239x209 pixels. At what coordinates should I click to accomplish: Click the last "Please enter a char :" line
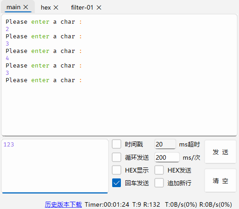pyautogui.click(x=44, y=80)
